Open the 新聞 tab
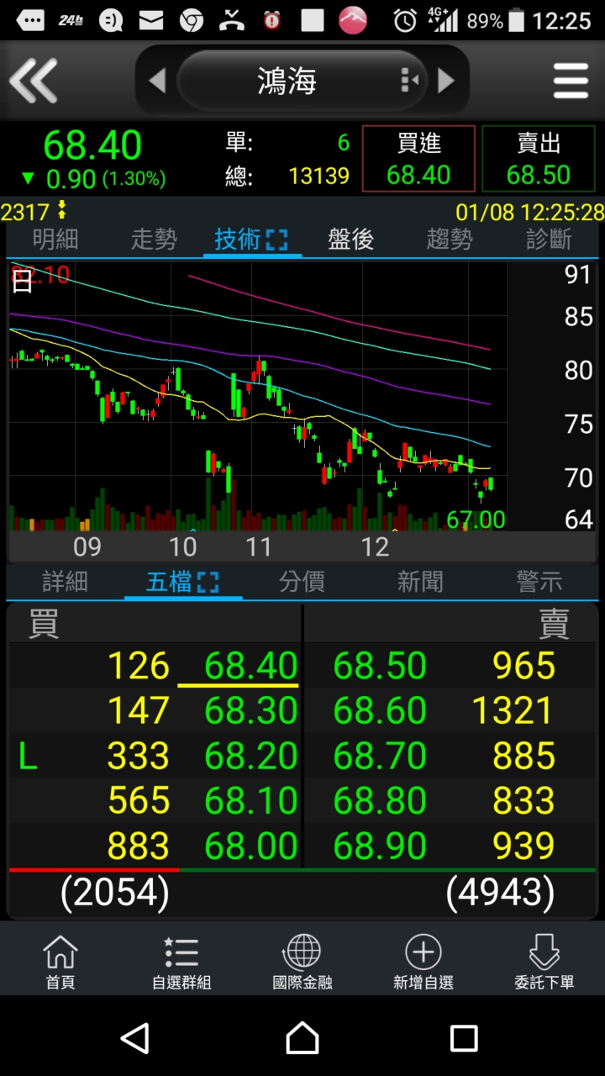Screen dimensions: 605x1076 (x=420, y=582)
